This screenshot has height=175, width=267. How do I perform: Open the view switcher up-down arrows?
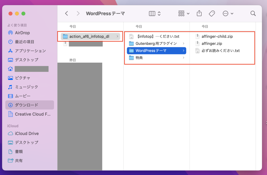point(159,14)
